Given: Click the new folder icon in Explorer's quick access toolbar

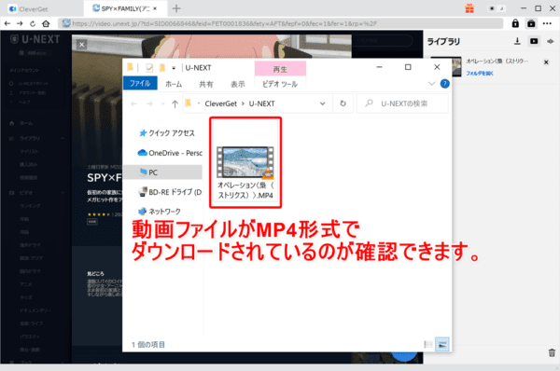Looking at the screenshot, I should tap(162, 67).
